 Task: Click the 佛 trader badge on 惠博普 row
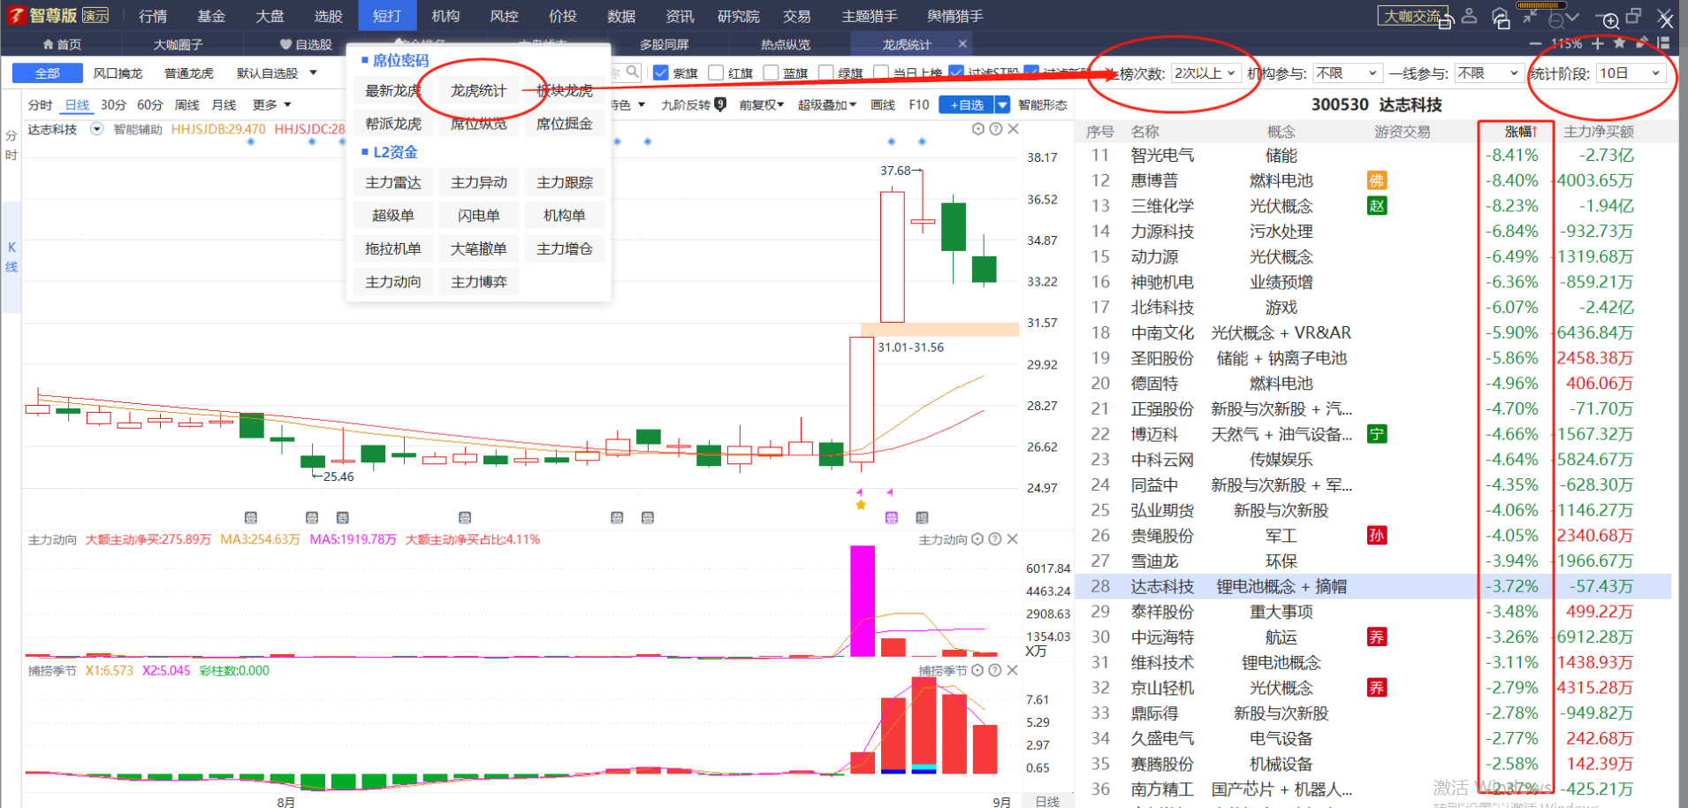[1377, 180]
